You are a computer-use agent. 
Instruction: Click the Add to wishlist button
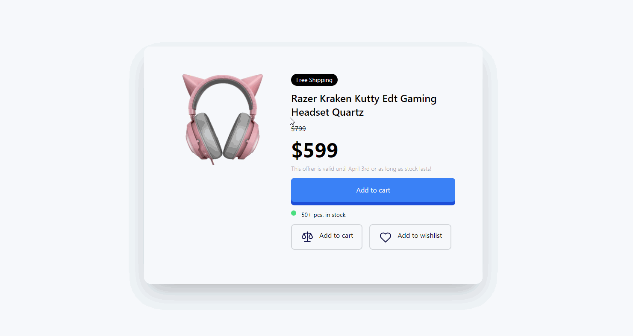[x=410, y=237]
